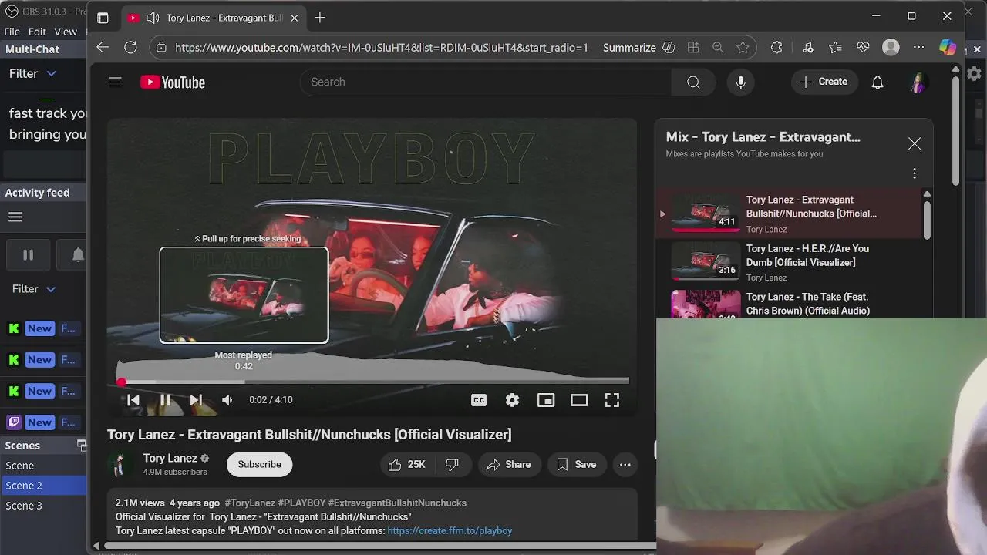Open the browser profile icon
The width and height of the screenshot is (987, 555).
click(x=891, y=48)
